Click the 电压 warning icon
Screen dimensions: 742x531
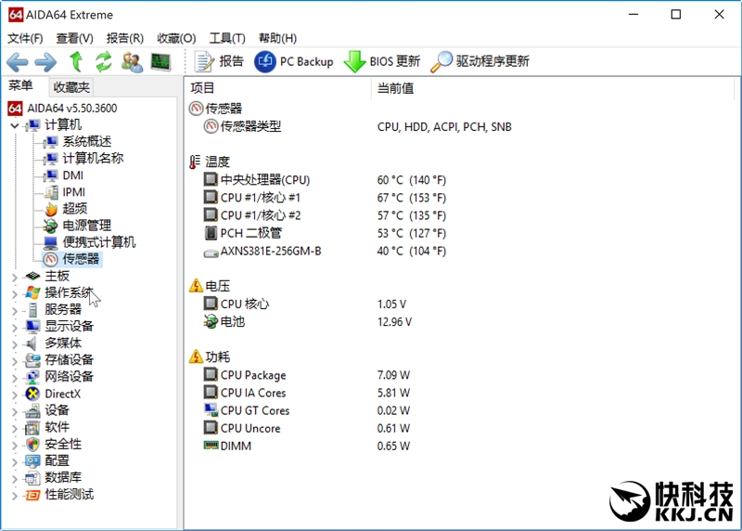(196, 286)
